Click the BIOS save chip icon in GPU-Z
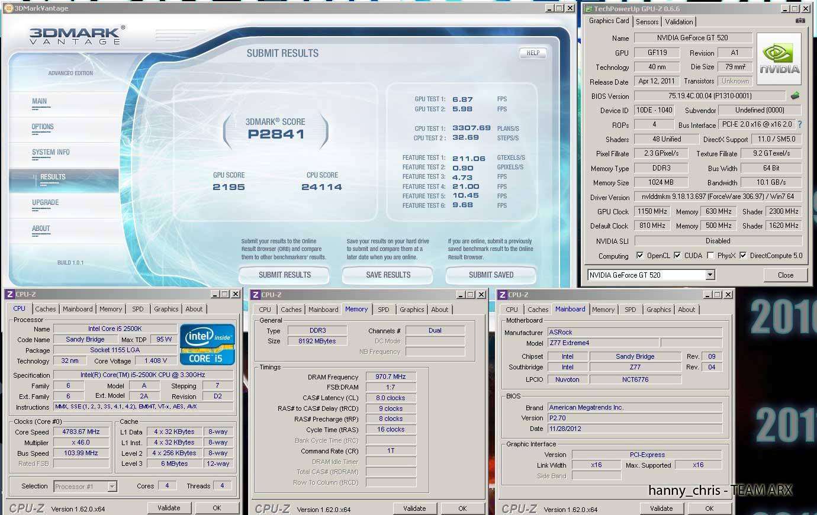Image resolution: width=817 pixels, height=515 pixels. pos(795,95)
